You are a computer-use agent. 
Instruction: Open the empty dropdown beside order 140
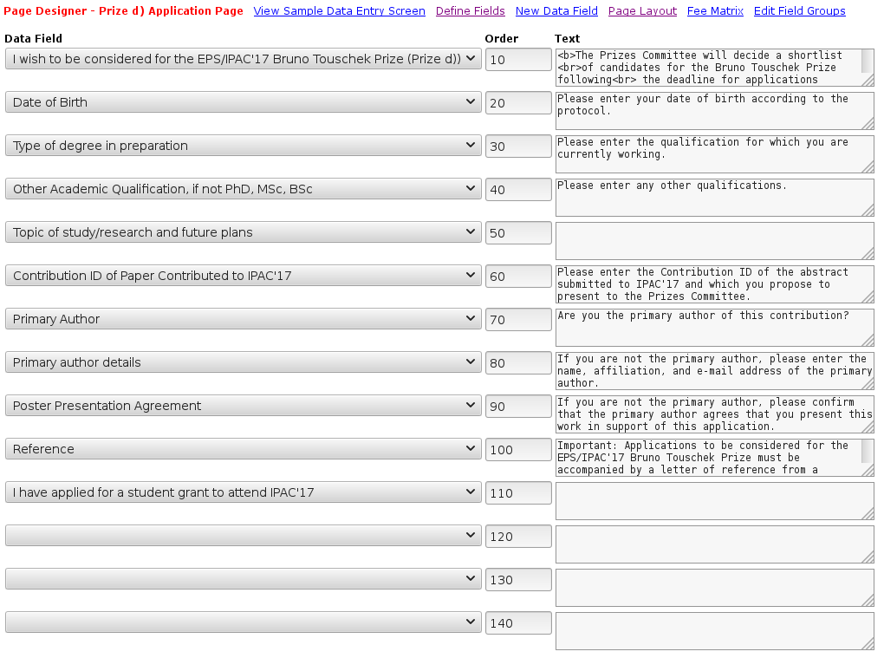point(244,622)
